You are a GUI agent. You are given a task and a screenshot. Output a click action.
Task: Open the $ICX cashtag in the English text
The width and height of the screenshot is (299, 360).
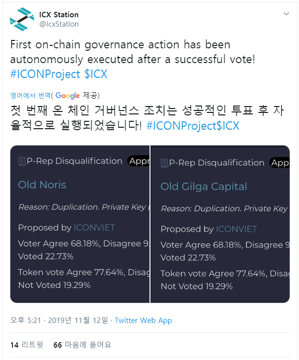[x=96, y=74]
